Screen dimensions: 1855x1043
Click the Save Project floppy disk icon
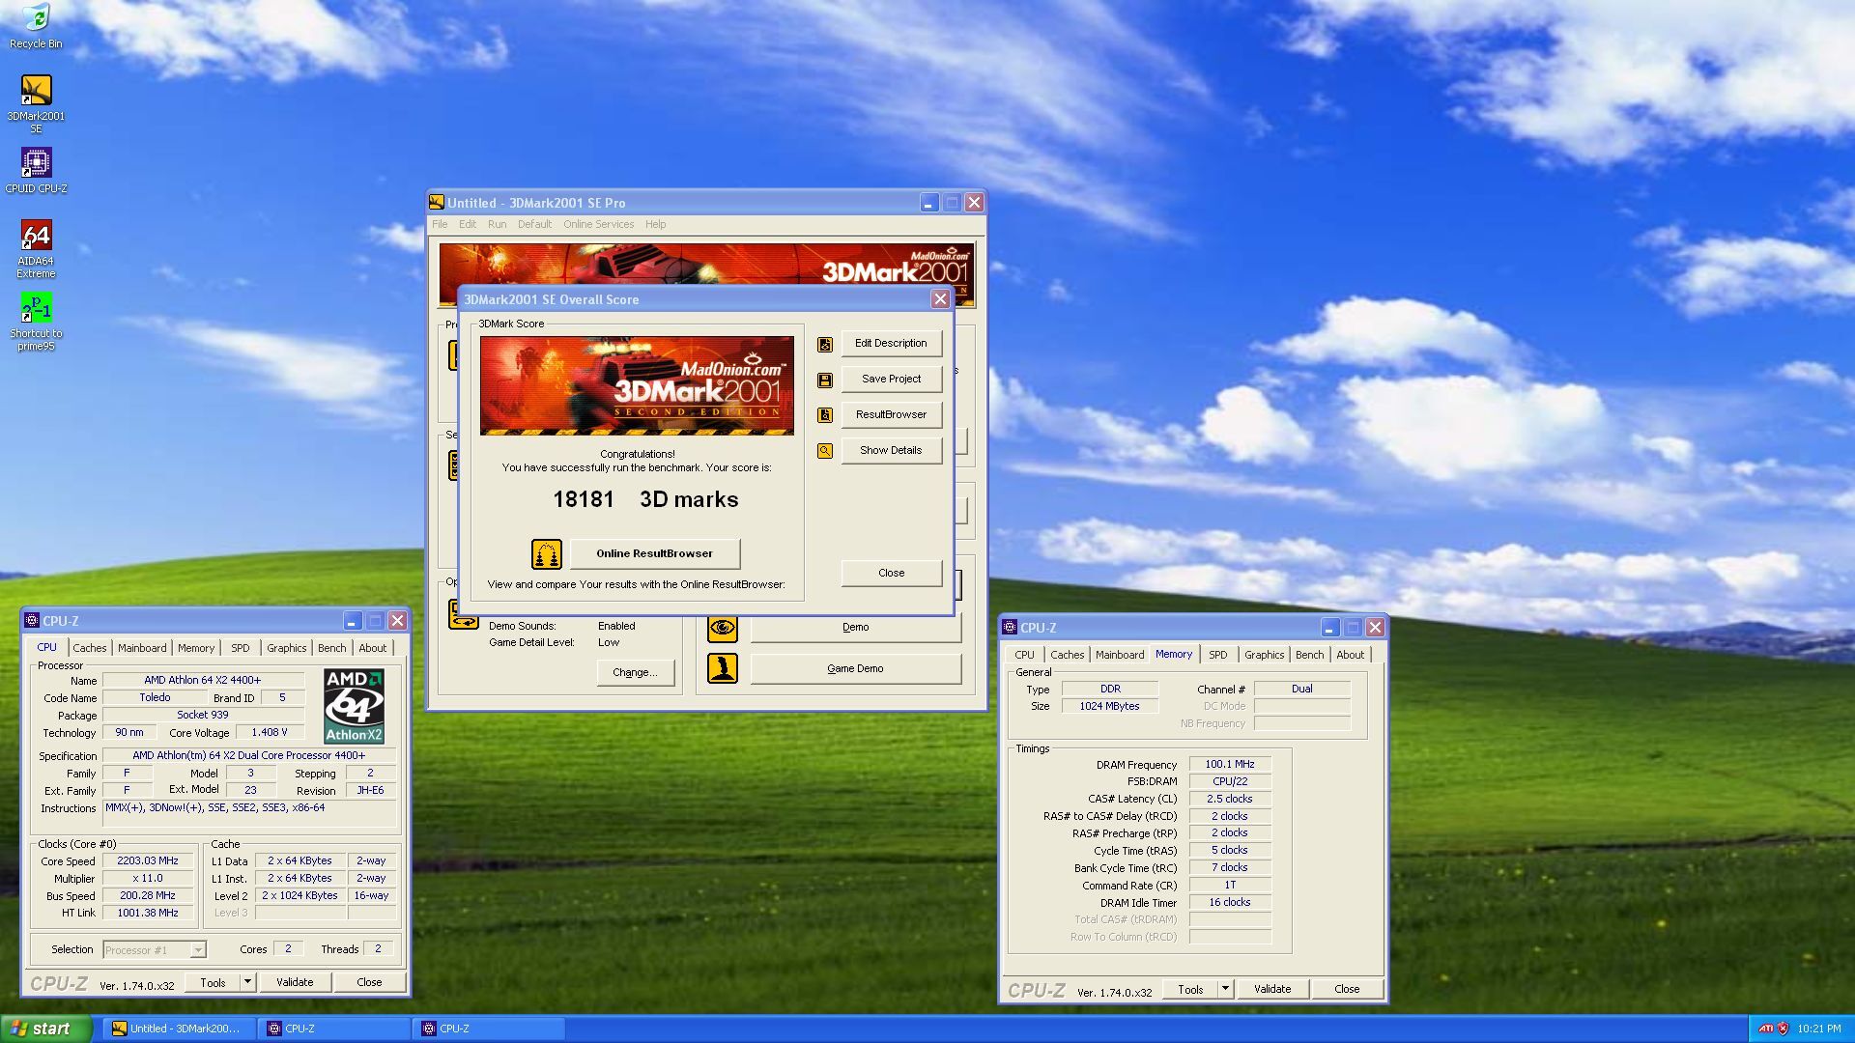click(825, 380)
